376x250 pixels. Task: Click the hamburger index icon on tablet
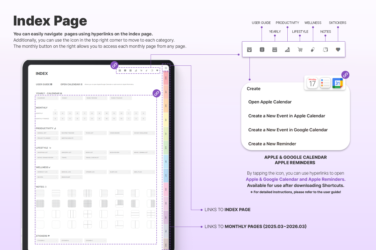click(x=166, y=68)
